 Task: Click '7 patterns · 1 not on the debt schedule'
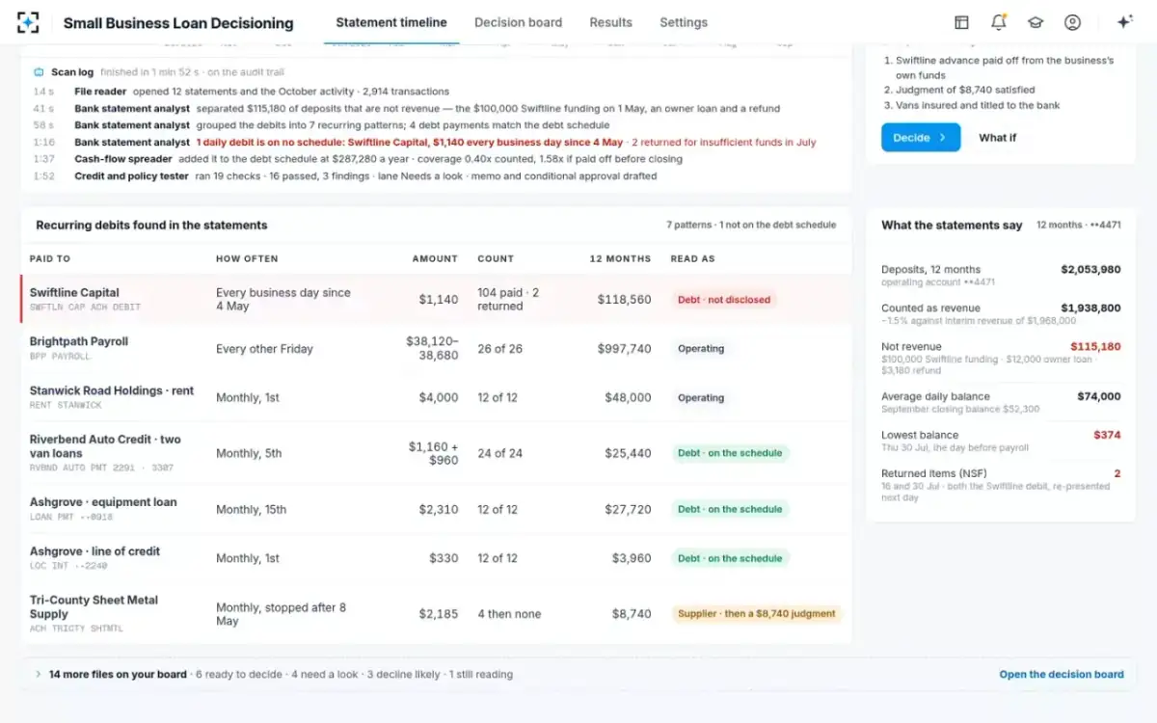coord(751,226)
